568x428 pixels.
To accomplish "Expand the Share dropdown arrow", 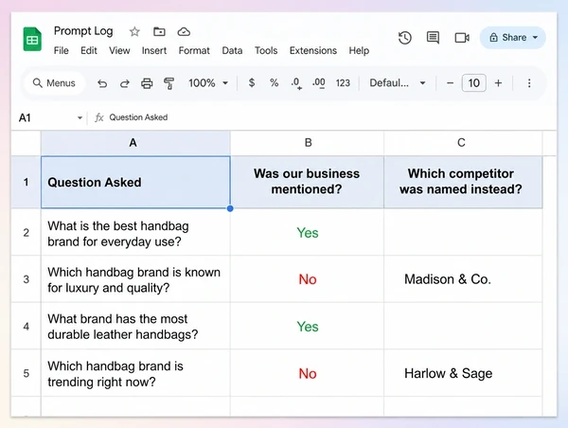I will pos(535,37).
